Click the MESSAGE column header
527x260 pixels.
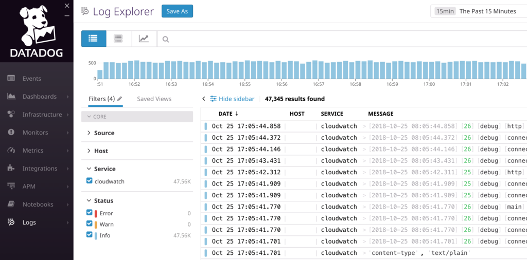tap(380, 114)
